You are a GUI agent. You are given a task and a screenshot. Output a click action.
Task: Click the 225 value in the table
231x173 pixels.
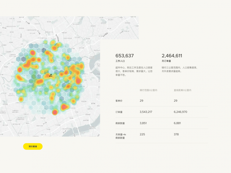click(x=142, y=134)
